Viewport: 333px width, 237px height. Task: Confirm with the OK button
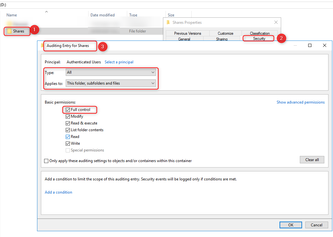point(290,225)
